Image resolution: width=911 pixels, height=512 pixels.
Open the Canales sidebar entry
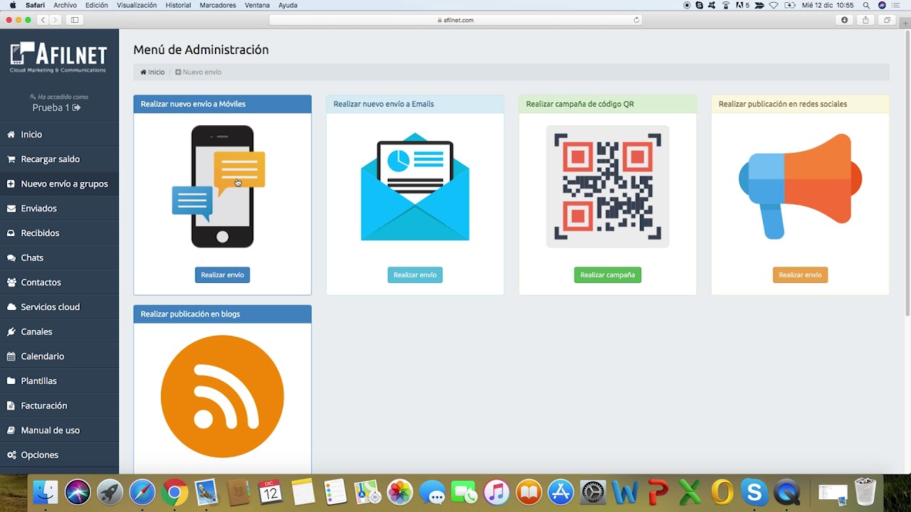pyautogui.click(x=59, y=331)
